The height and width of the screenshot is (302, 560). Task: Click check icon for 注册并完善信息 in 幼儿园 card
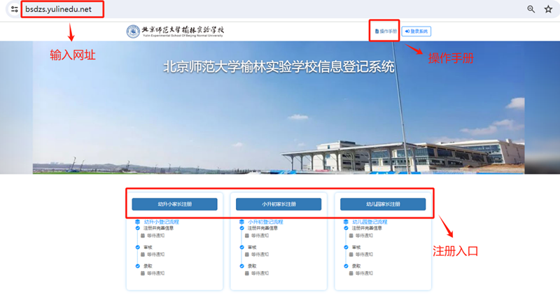coord(346,228)
